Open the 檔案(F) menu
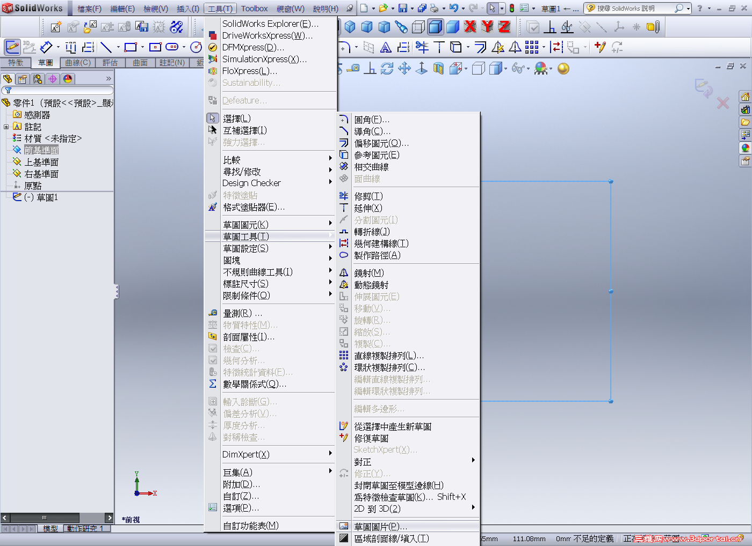The width and height of the screenshot is (752, 546). (x=89, y=9)
